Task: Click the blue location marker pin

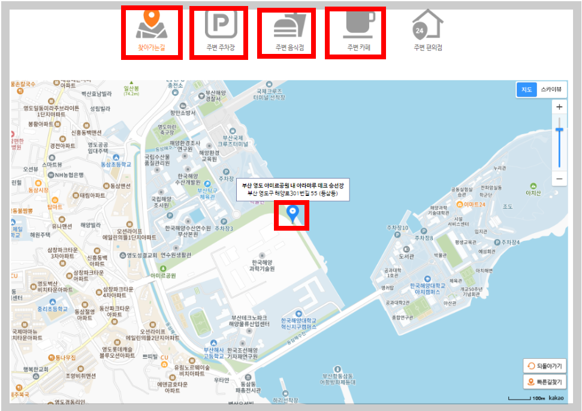Action: point(292,214)
